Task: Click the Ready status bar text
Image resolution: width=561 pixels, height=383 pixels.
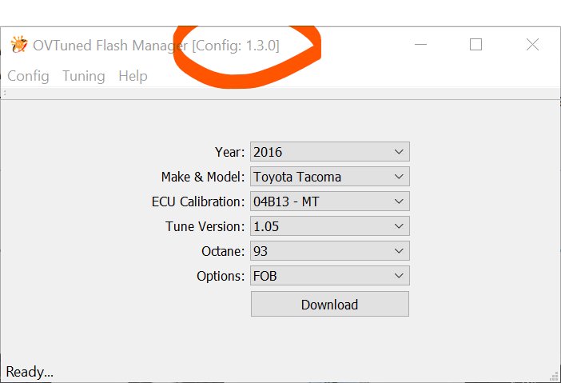Action: click(x=30, y=373)
